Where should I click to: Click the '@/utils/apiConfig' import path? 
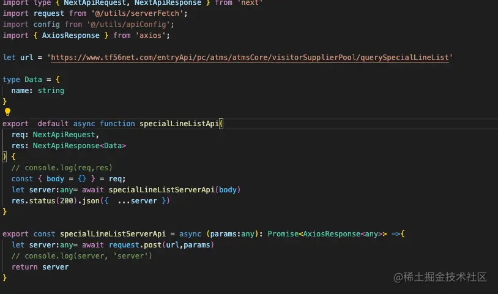point(128,24)
